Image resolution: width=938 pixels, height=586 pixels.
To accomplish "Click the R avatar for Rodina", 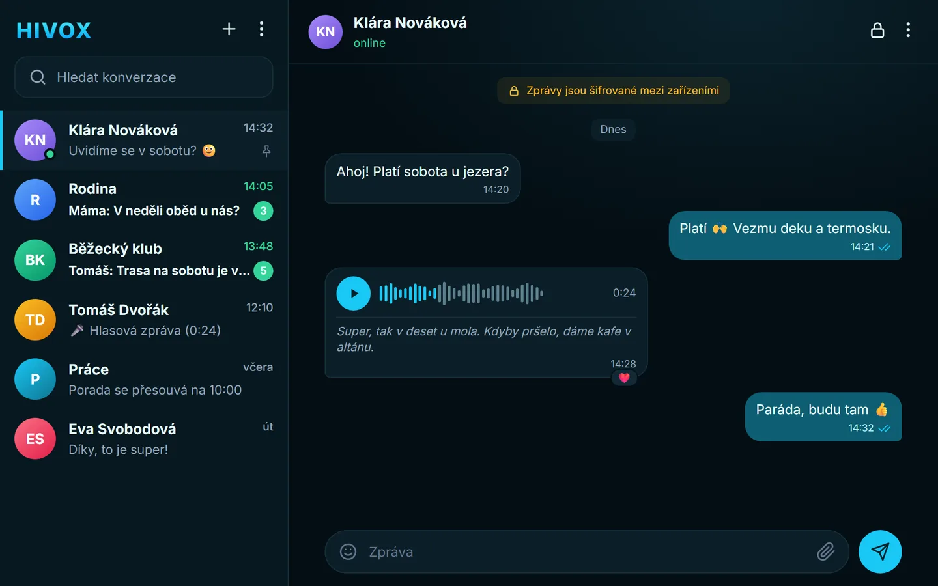I will (35, 200).
